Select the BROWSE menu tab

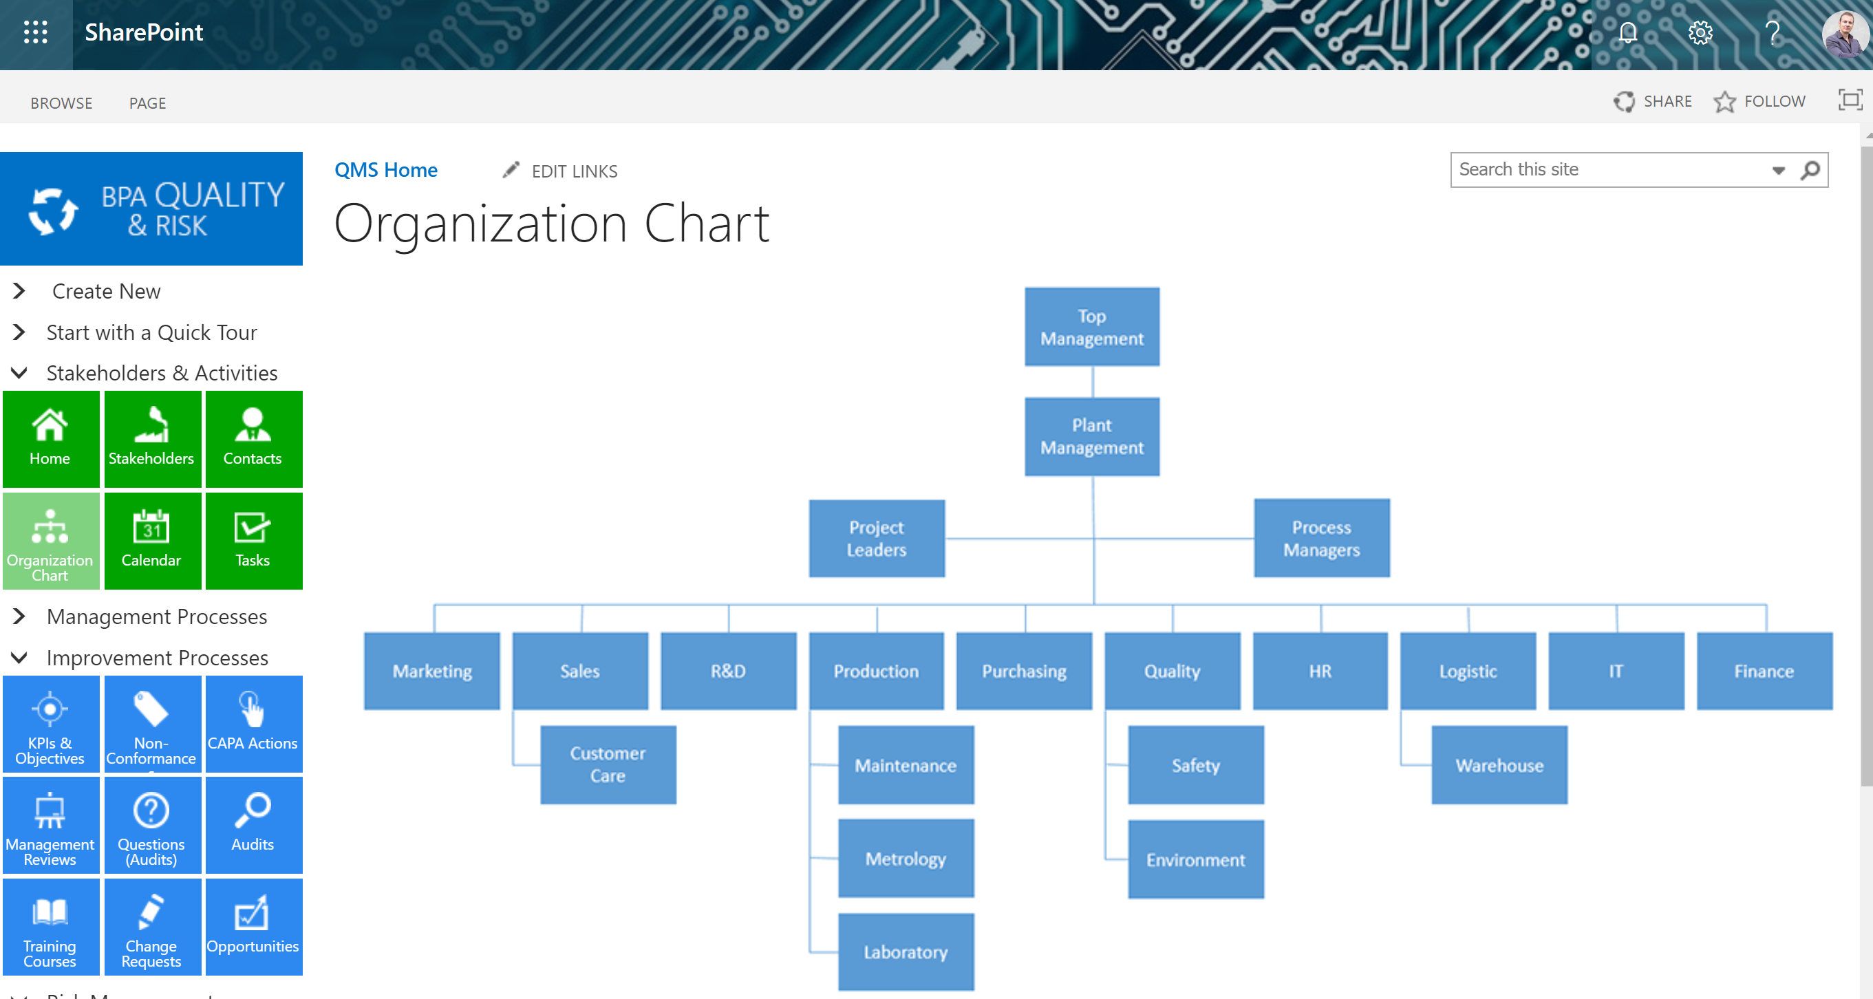[x=61, y=102]
